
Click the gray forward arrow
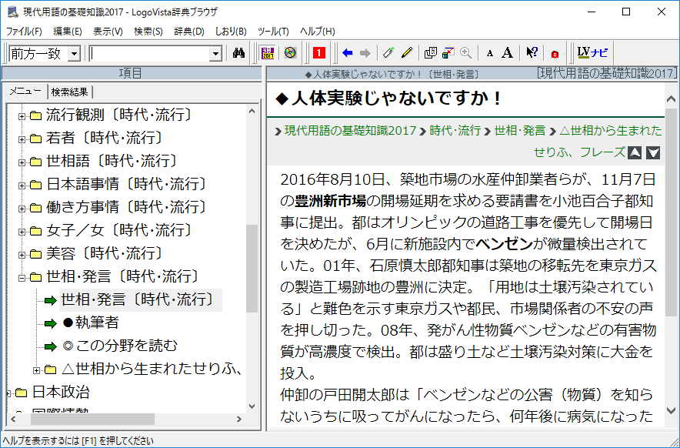[x=365, y=53]
